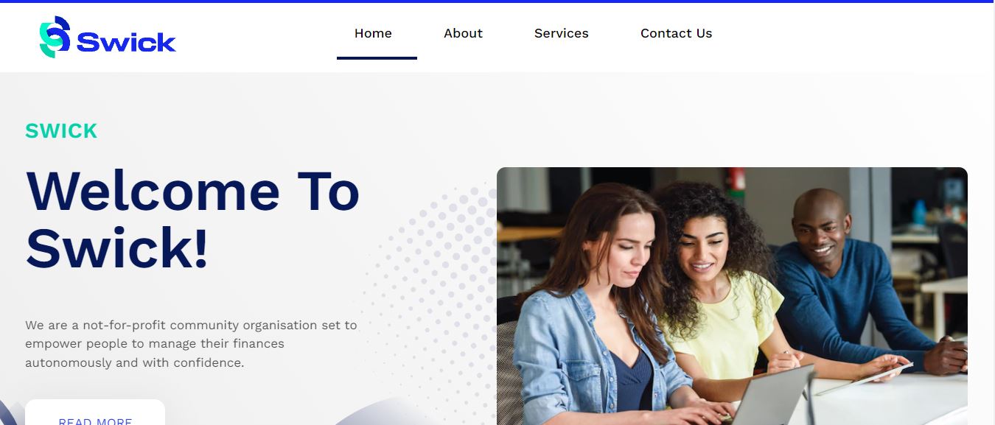The width and height of the screenshot is (995, 425).
Task: Go to the About page
Action: pyautogui.click(x=463, y=33)
